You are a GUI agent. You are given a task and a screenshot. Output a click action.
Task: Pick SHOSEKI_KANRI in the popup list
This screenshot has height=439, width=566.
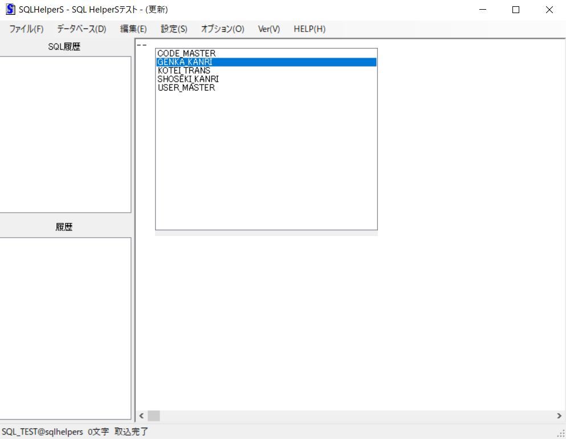266,79
